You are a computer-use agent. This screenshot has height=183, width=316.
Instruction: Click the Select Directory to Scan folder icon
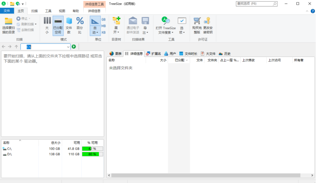pos(9,21)
